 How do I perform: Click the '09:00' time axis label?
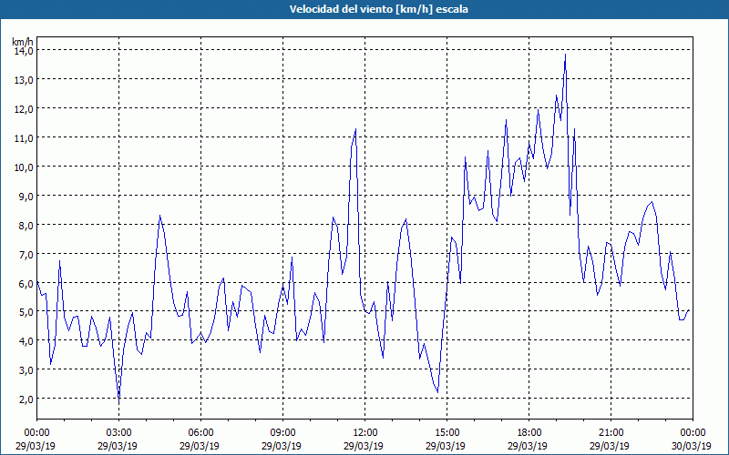click(x=282, y=433)
